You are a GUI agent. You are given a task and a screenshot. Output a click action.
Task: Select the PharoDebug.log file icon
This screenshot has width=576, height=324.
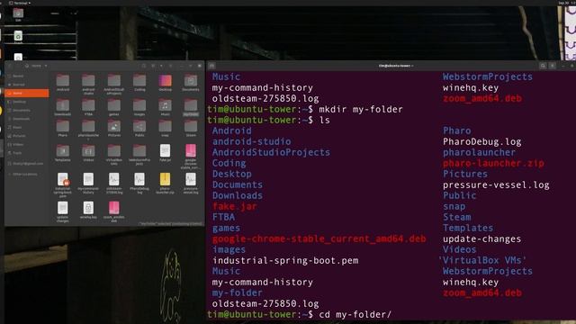tap(139, 179)
